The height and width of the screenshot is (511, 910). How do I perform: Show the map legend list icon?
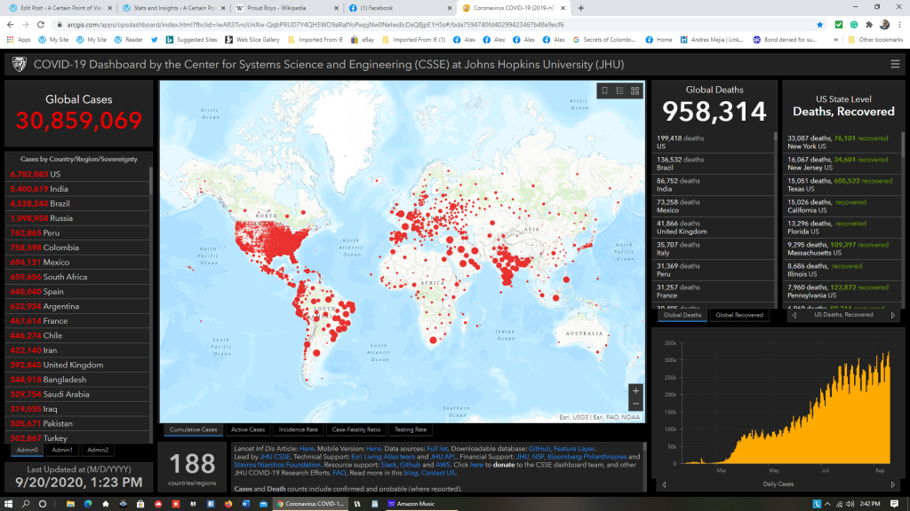(619, 90)
